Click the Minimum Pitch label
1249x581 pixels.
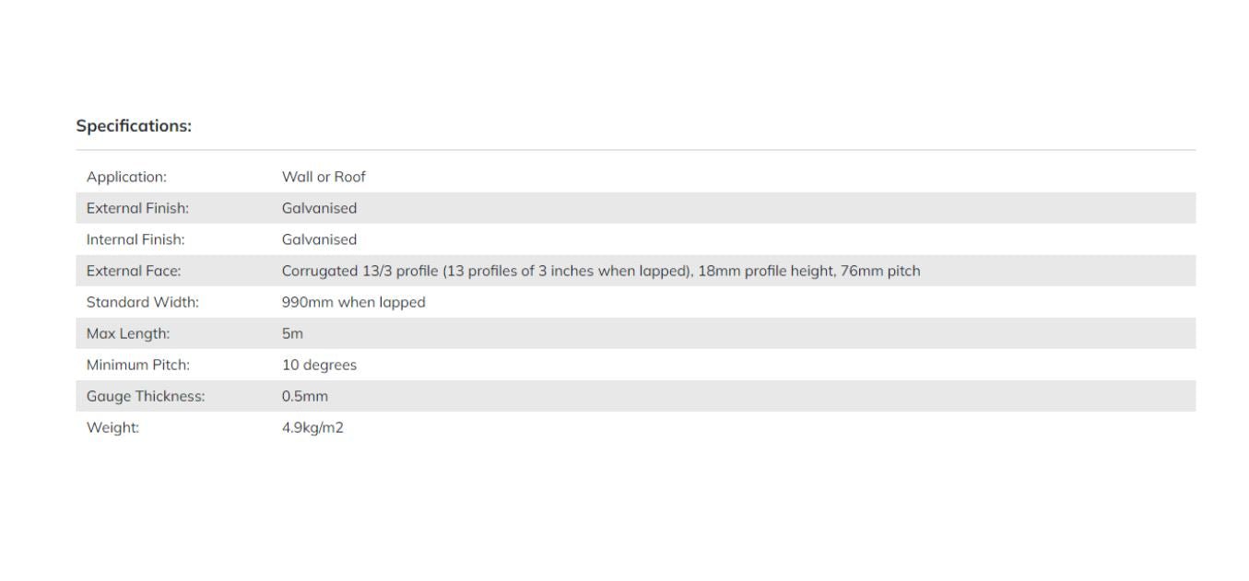point(137,365)
